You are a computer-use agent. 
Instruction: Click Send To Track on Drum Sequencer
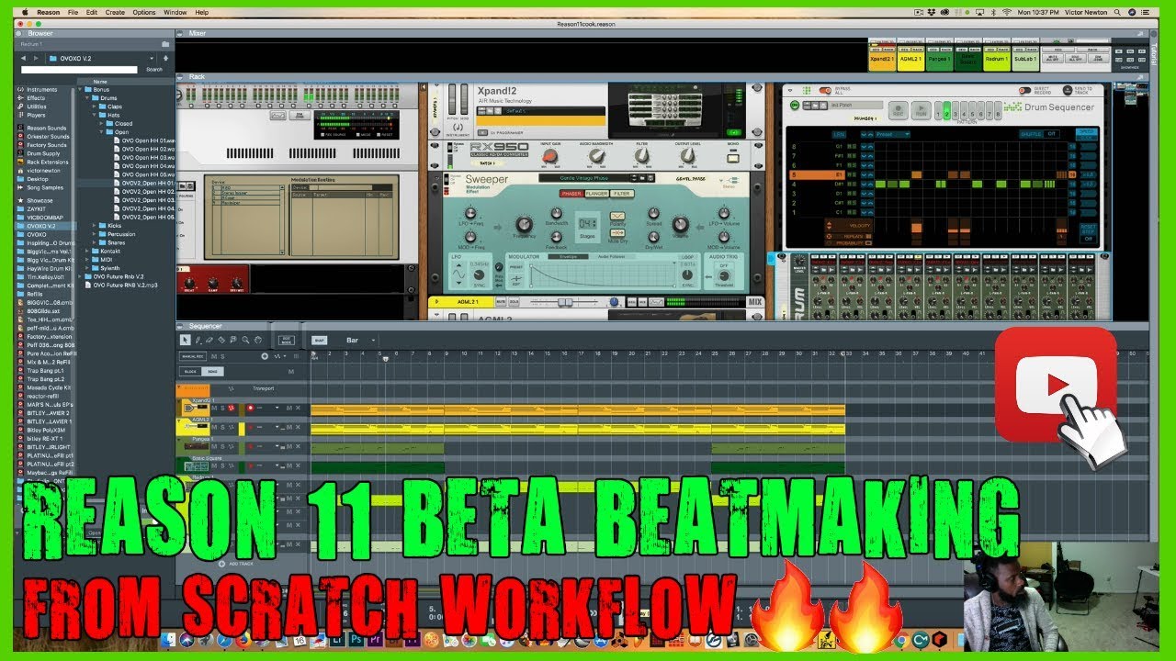pyautogui.click(x=1067, y=90)
